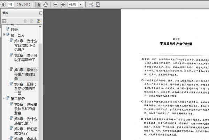This screenshot has width=209, height=140.
Task: Click the bookmark icon beside 第6章
Action: [x=11, y=118]
